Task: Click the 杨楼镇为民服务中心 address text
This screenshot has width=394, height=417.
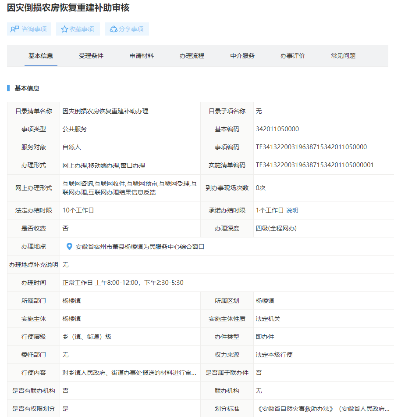Action: coord(140,247)
